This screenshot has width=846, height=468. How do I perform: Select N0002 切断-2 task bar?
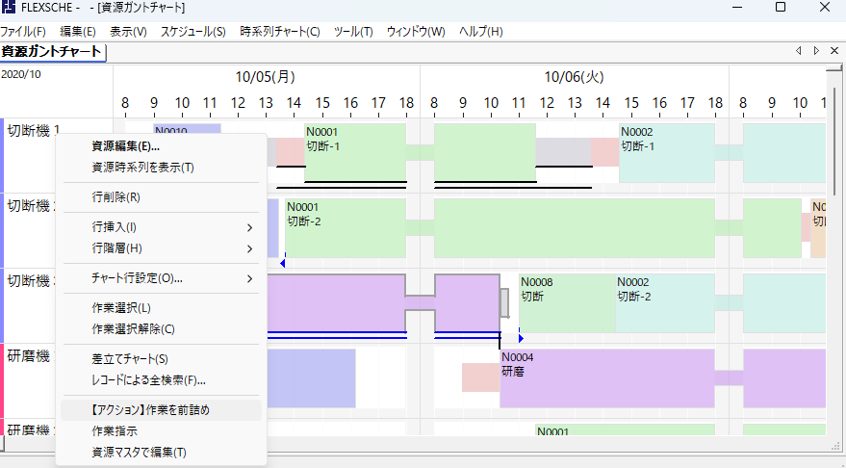click(x=665, y=302)
